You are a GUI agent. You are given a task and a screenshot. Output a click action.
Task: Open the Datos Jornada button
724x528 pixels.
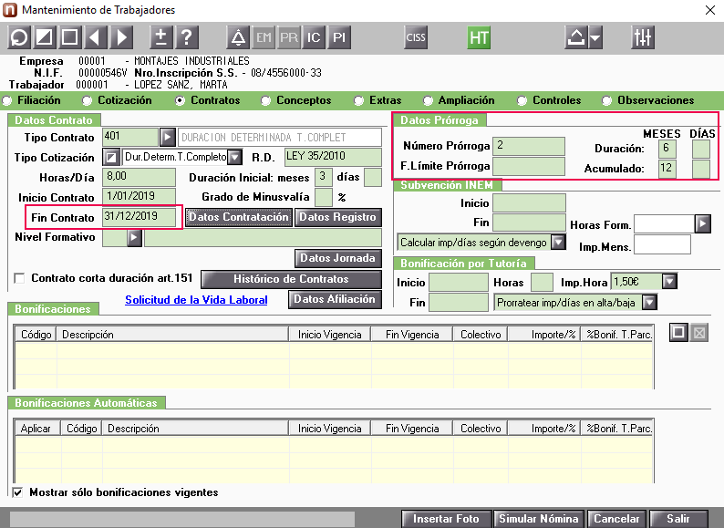(x=337, y=258)
